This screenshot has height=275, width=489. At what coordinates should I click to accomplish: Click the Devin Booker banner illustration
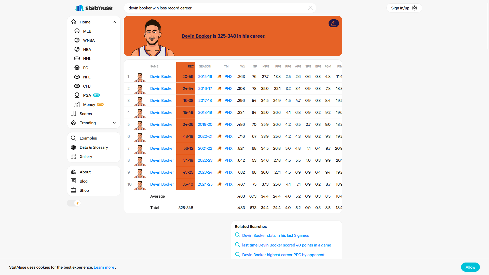pyautogui.click(x=153, y=37)
